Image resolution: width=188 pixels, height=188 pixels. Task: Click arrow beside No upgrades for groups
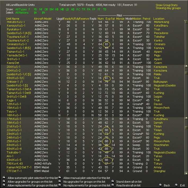pos(60,181)
